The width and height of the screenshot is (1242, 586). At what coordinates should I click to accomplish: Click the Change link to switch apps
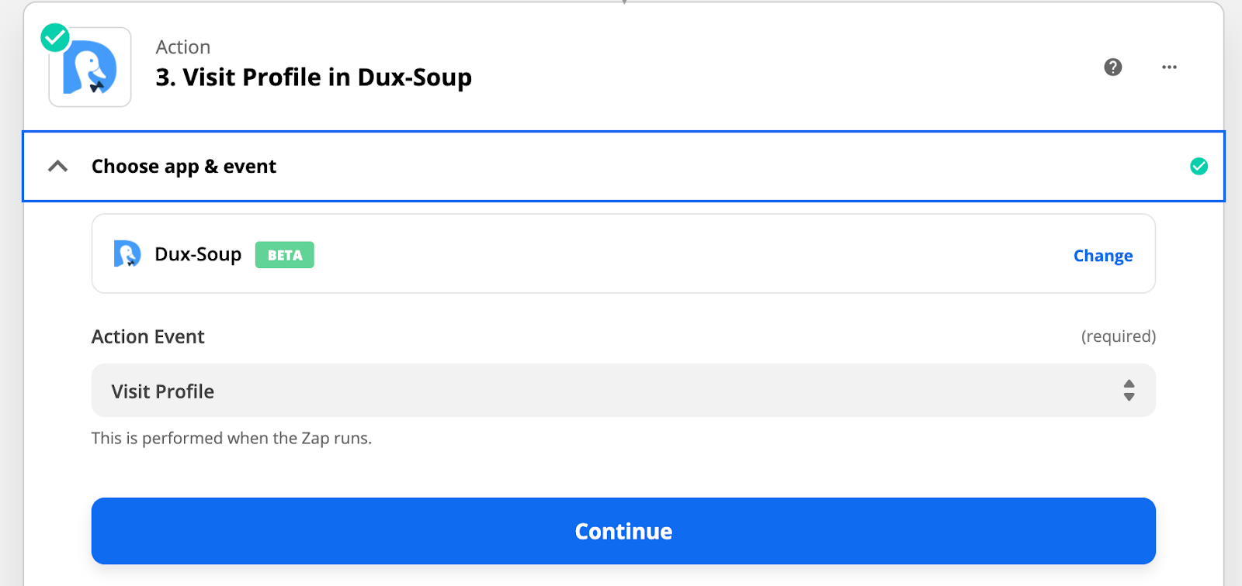(x=1102, y=256)
